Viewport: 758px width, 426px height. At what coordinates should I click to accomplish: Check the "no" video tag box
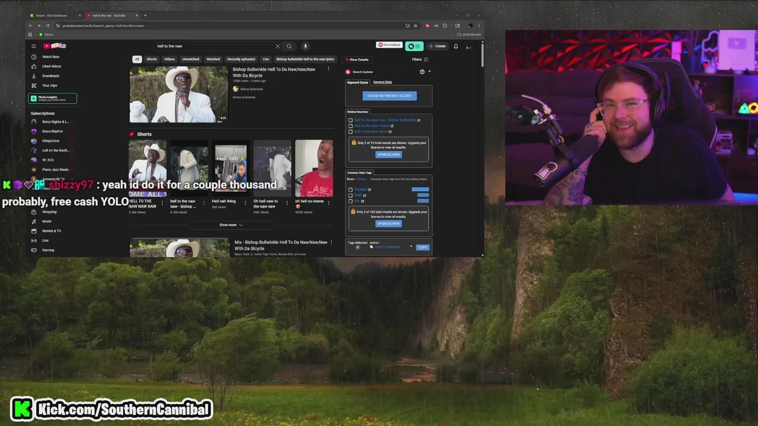[351, 201]
